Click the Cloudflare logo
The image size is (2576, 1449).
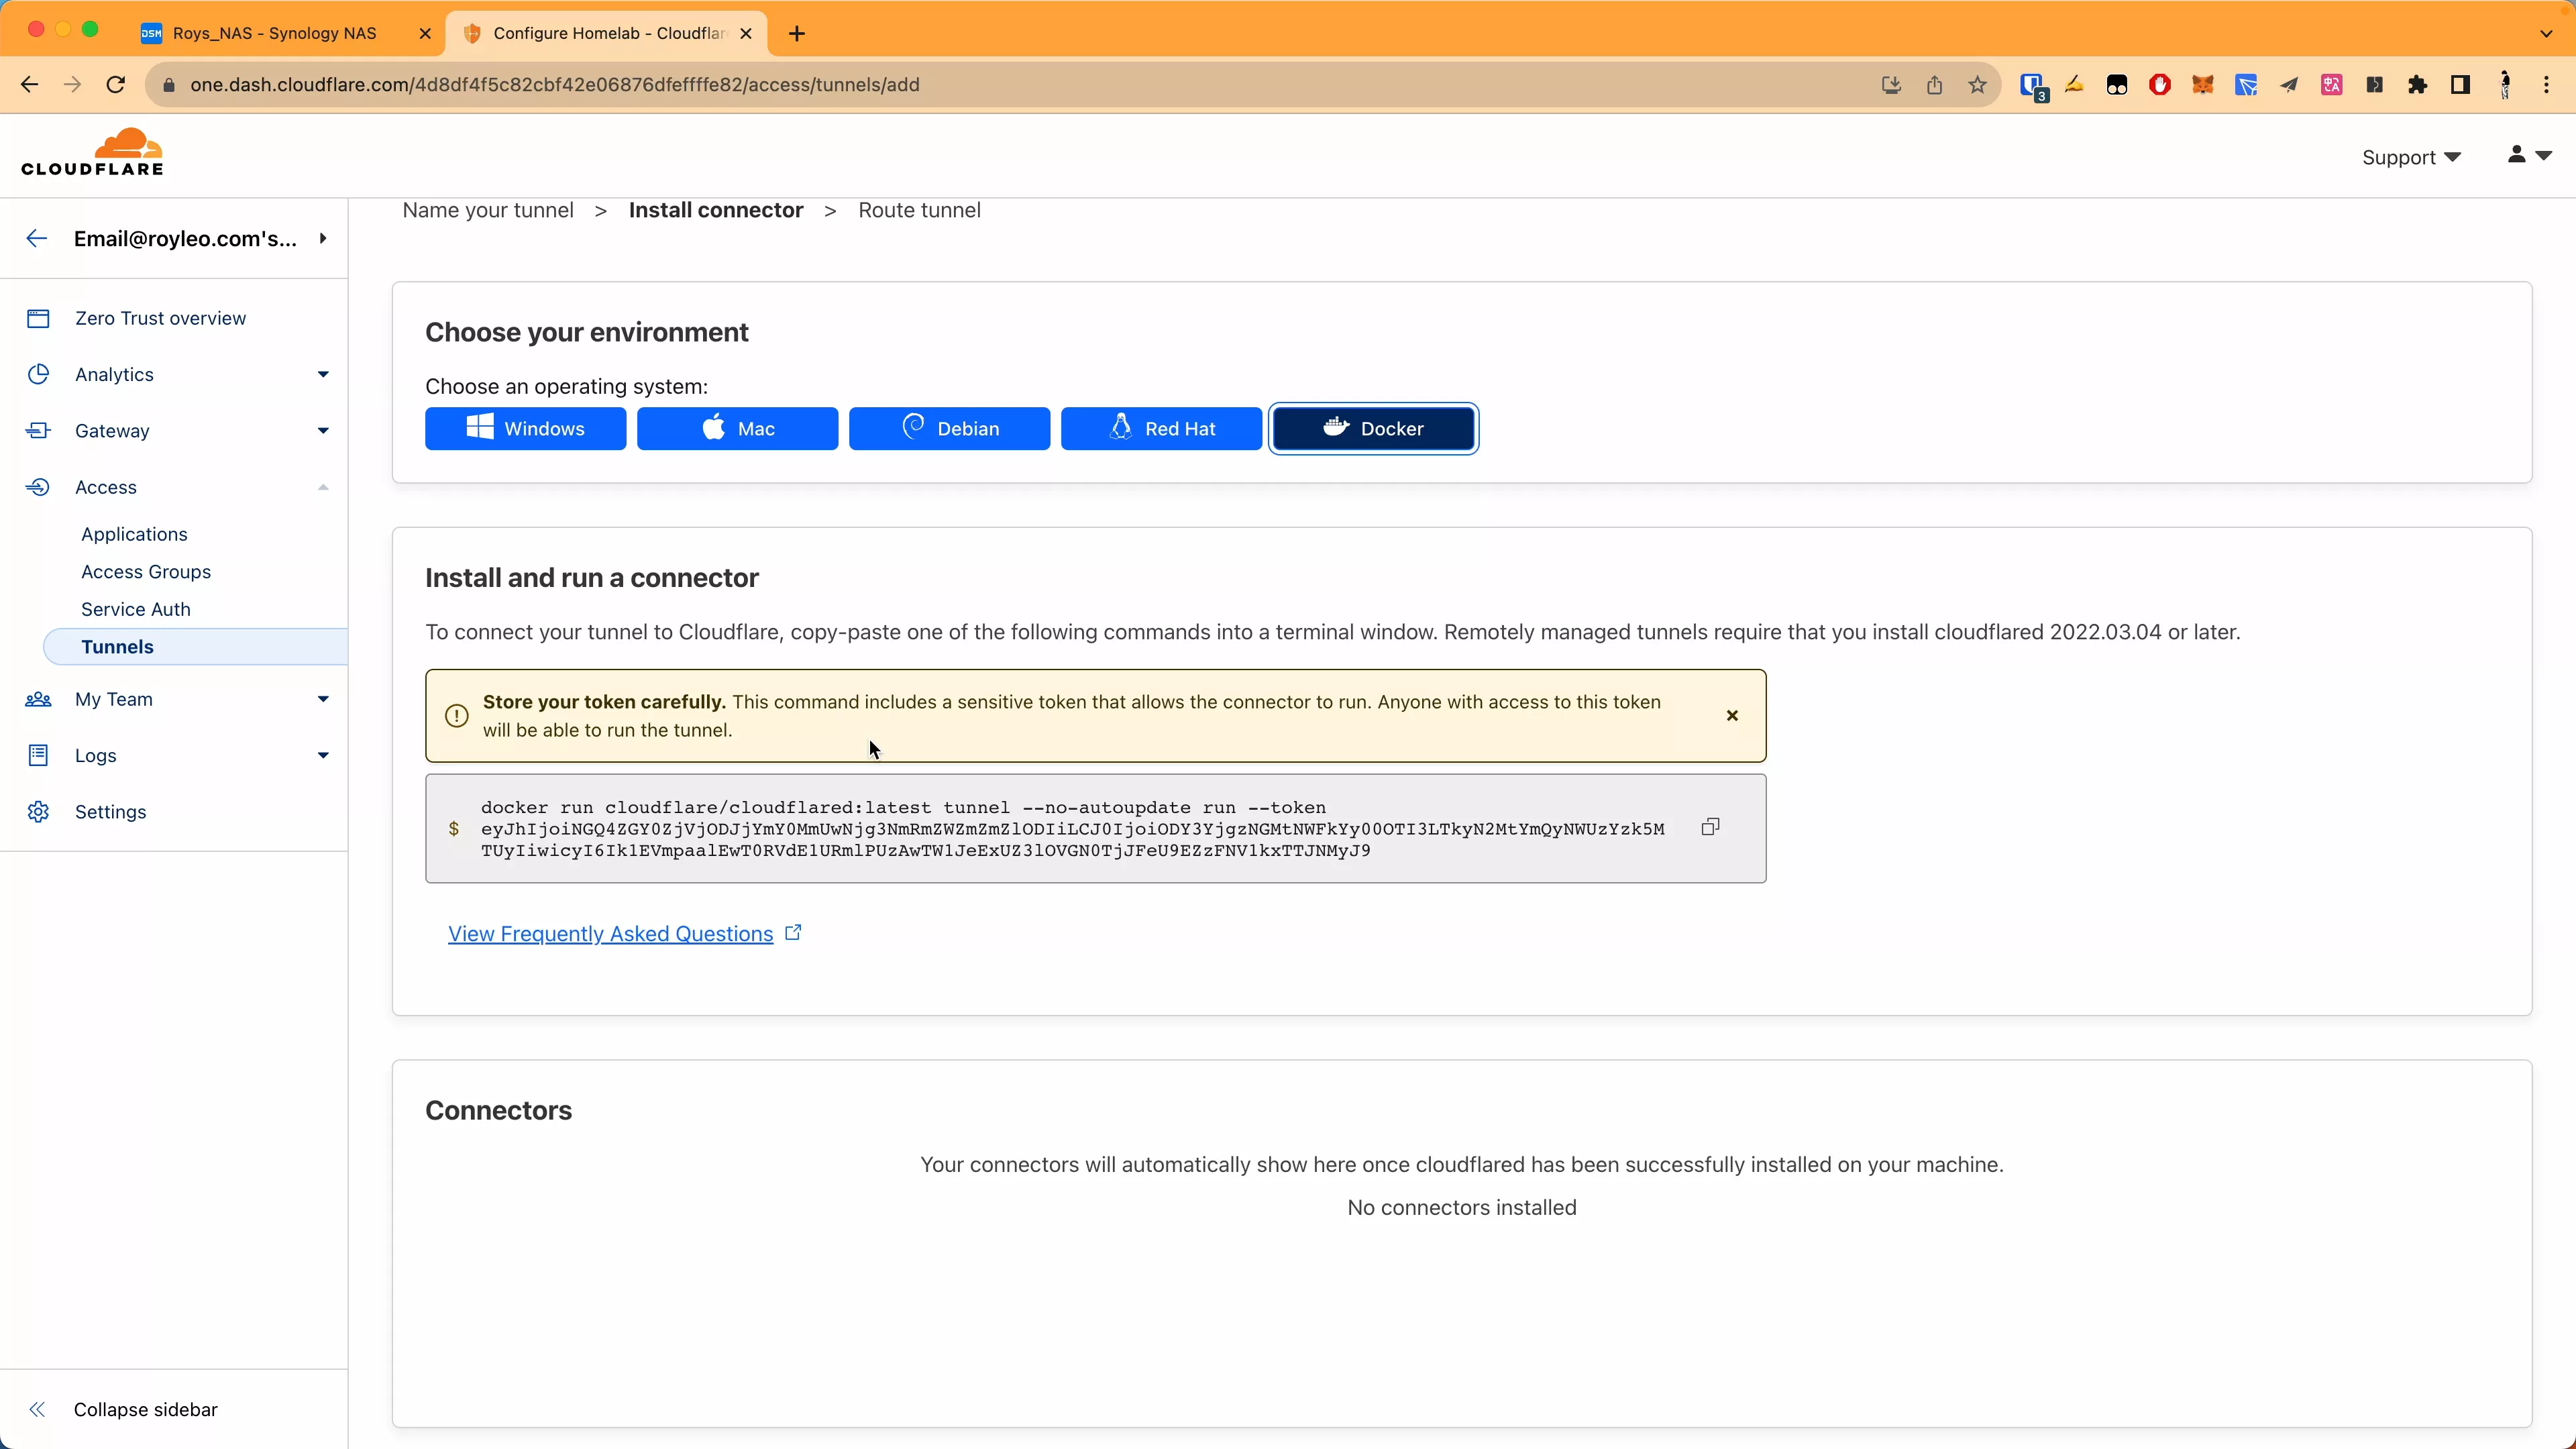tap(92, 152)
